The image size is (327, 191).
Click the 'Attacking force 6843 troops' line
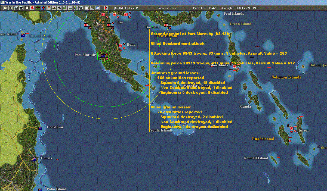[x=219, y=53]
